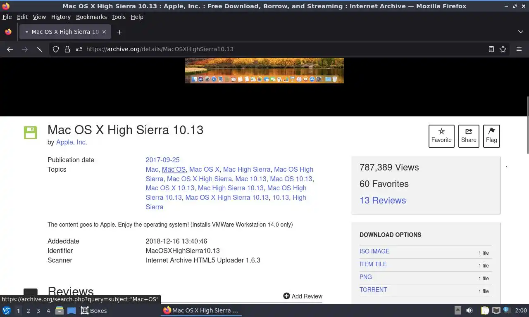The height and width of the screenshot is (317, 529).
Task: Stop loading the page
Action: pyautogui.click(x=40, y=49)
